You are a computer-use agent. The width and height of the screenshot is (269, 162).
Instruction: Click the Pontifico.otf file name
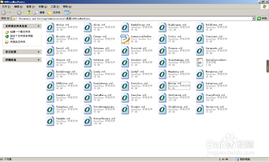139,84
